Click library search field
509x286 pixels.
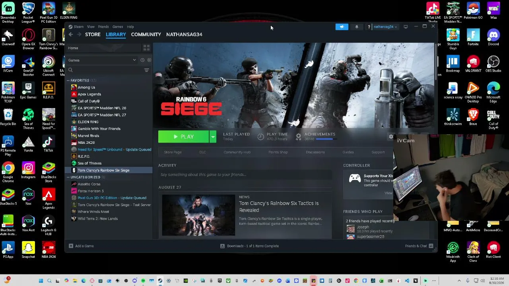(x=106, y=70)
